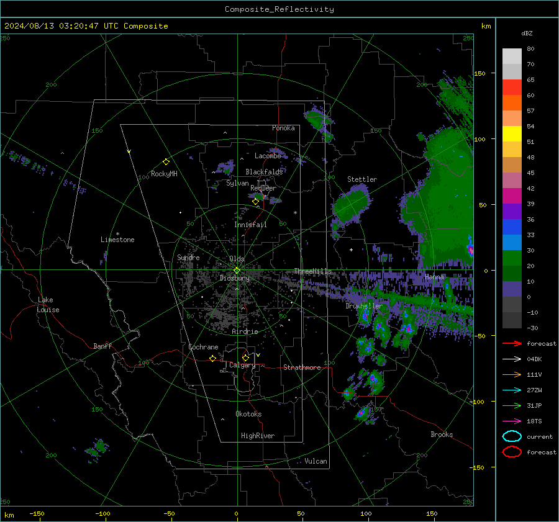
Task: Select the green 31JP arrow in legend
Action: point(512,405)
